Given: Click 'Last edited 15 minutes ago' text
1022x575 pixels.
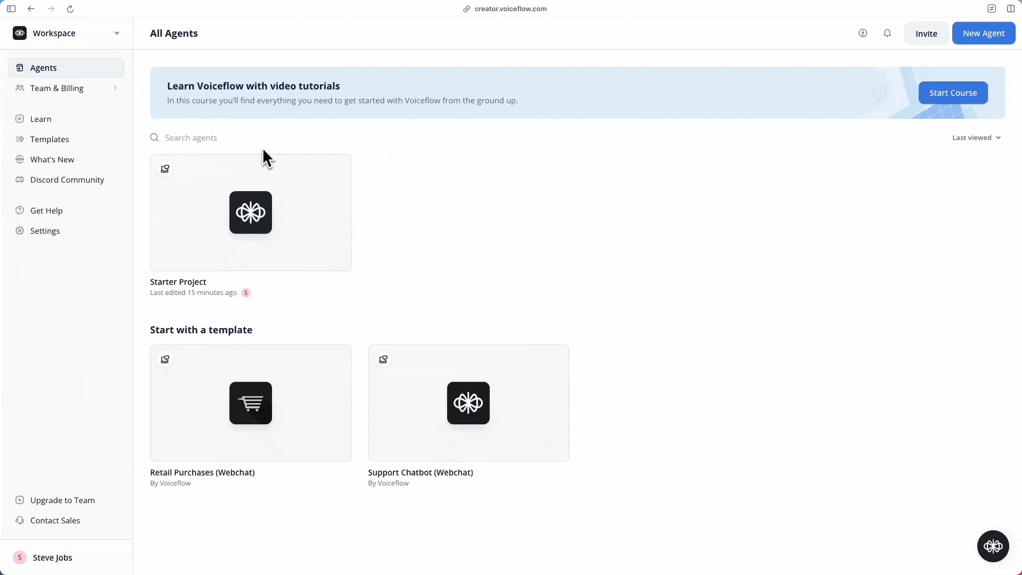Looking at the screenshot, I should [x=193, y=292].
